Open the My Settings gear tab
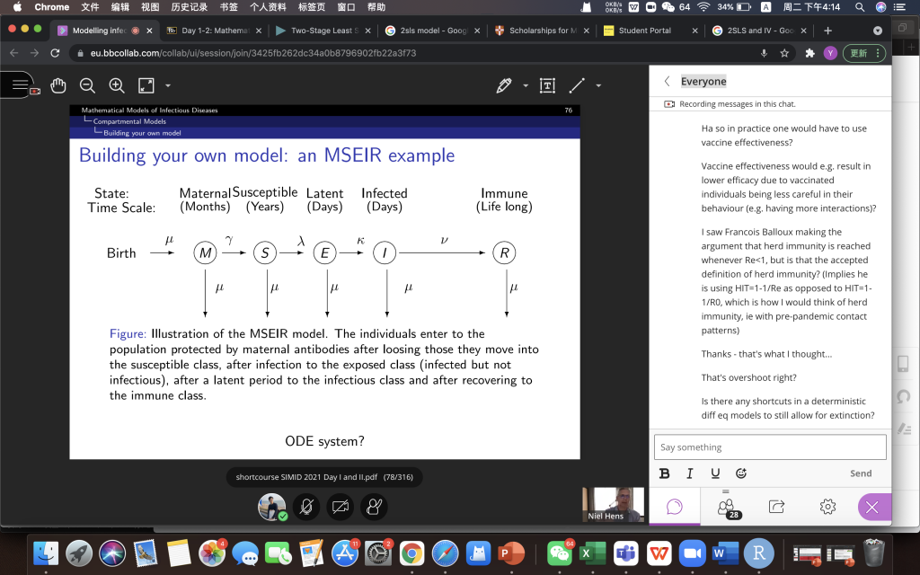This screenshot has height=575, width=920. pyautogui.click(x=827, y=507)
